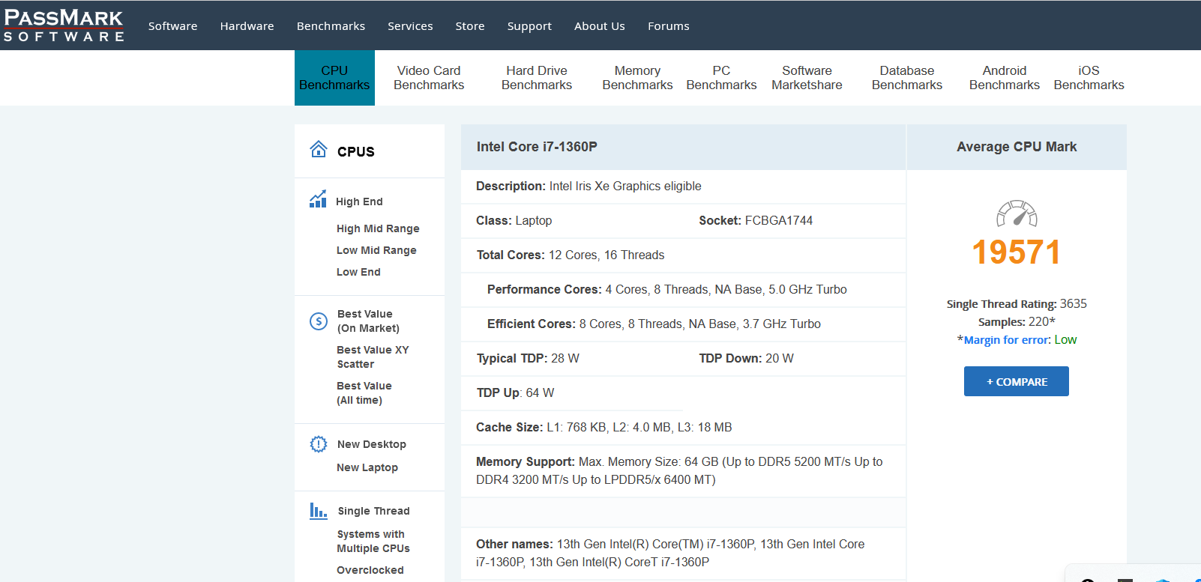This screenshot has height=582, width=1201.
Task: Open the Software menu
Action: coord(172,25)
